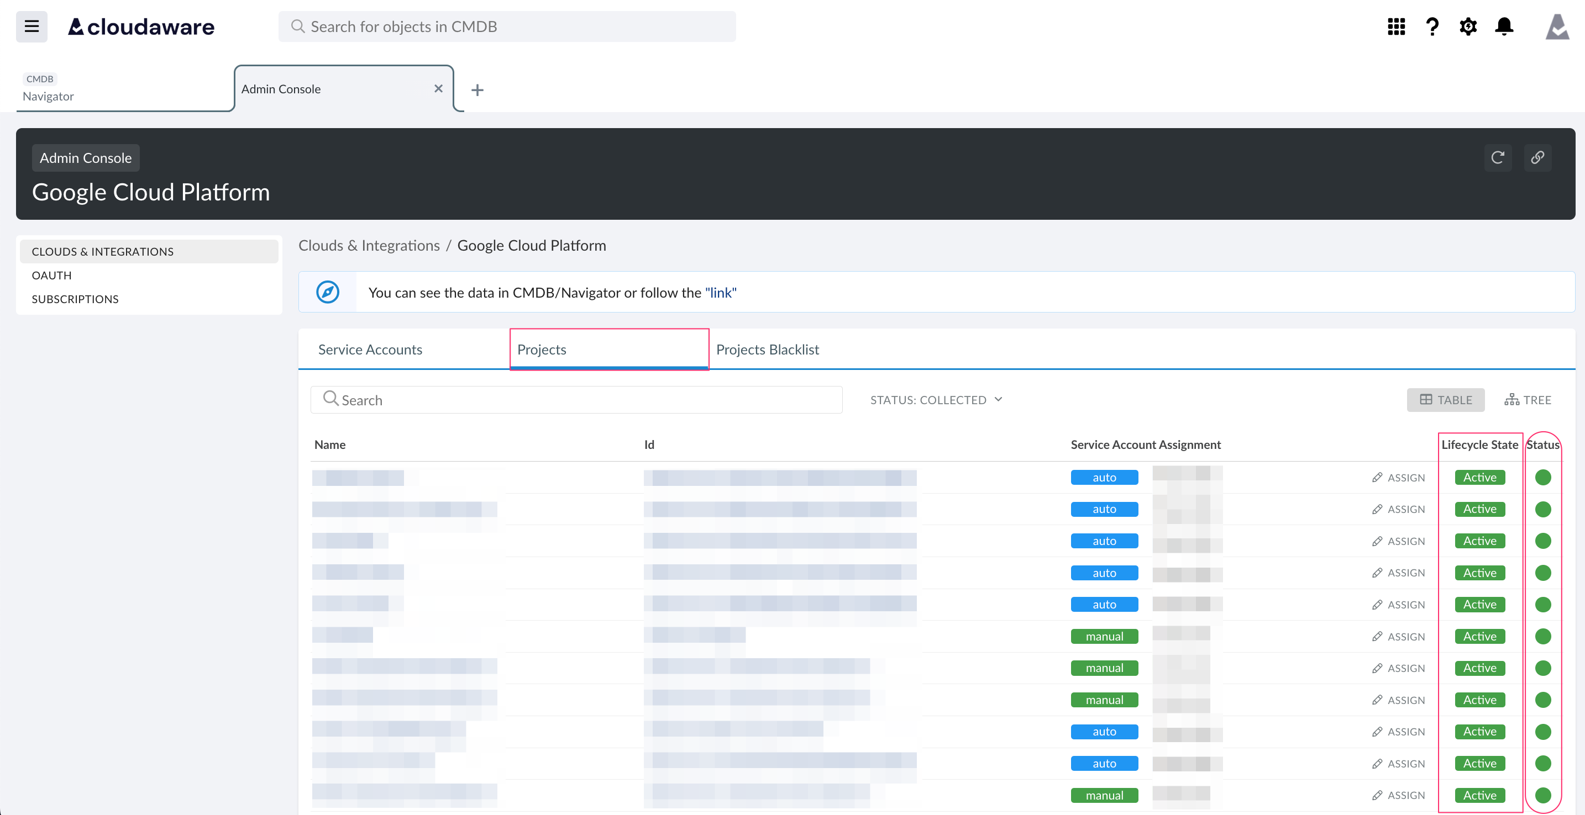Open the hamburger navigation menu
This screenshot has height=815, width=1585.
click(31, 27)
